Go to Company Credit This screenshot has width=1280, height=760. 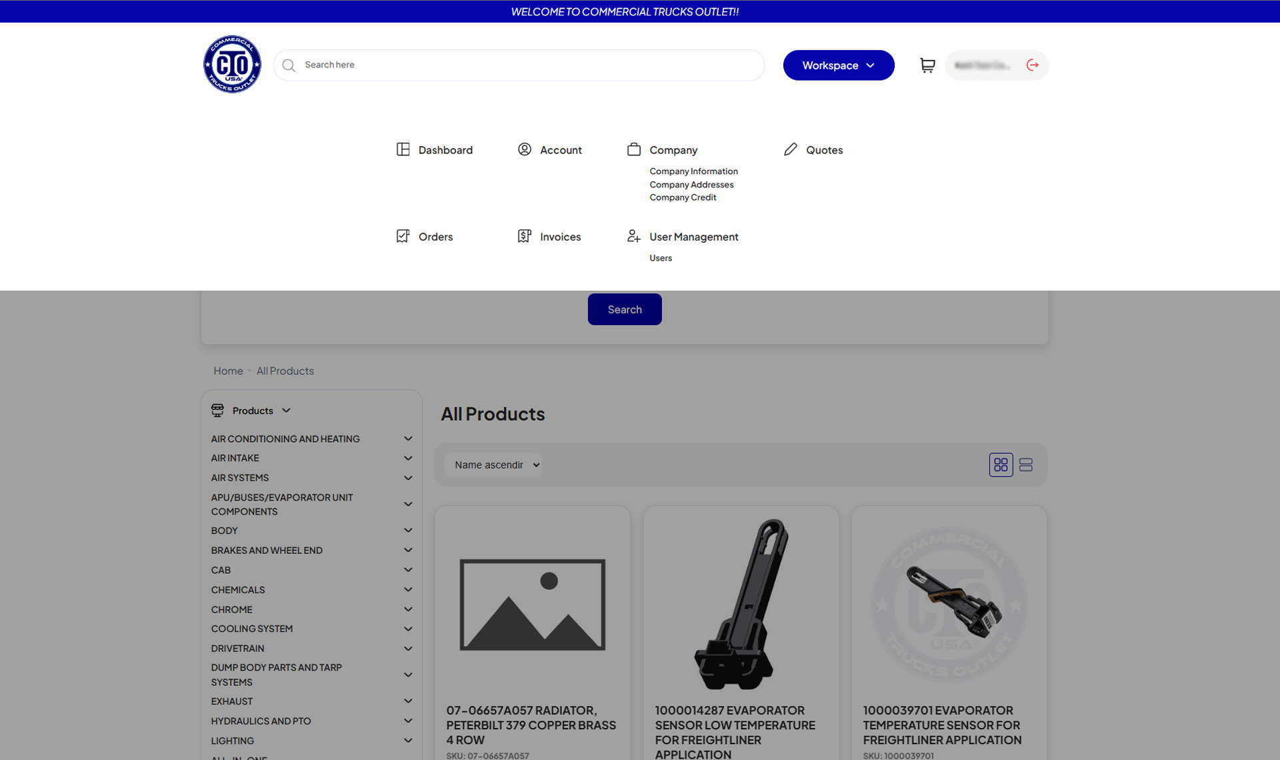tap(683, 197)
